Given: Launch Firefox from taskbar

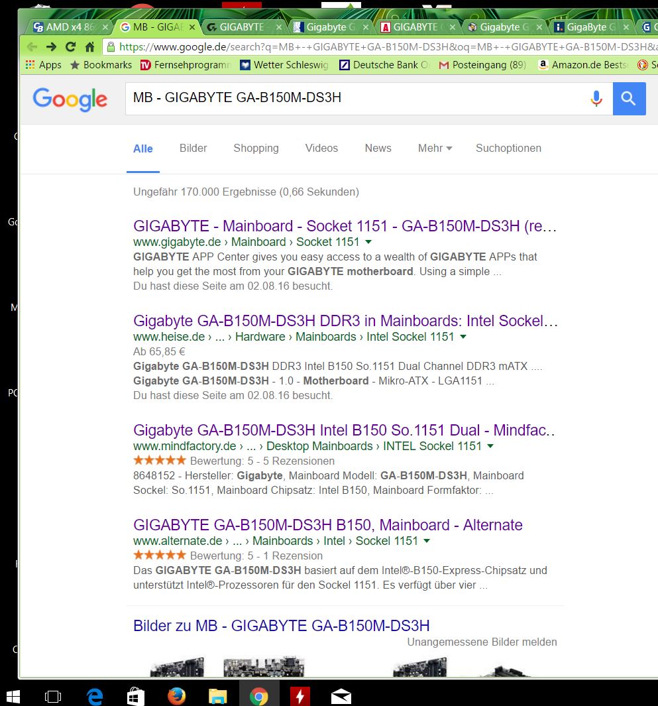Looking at the screenshot, I should [176, 696].
